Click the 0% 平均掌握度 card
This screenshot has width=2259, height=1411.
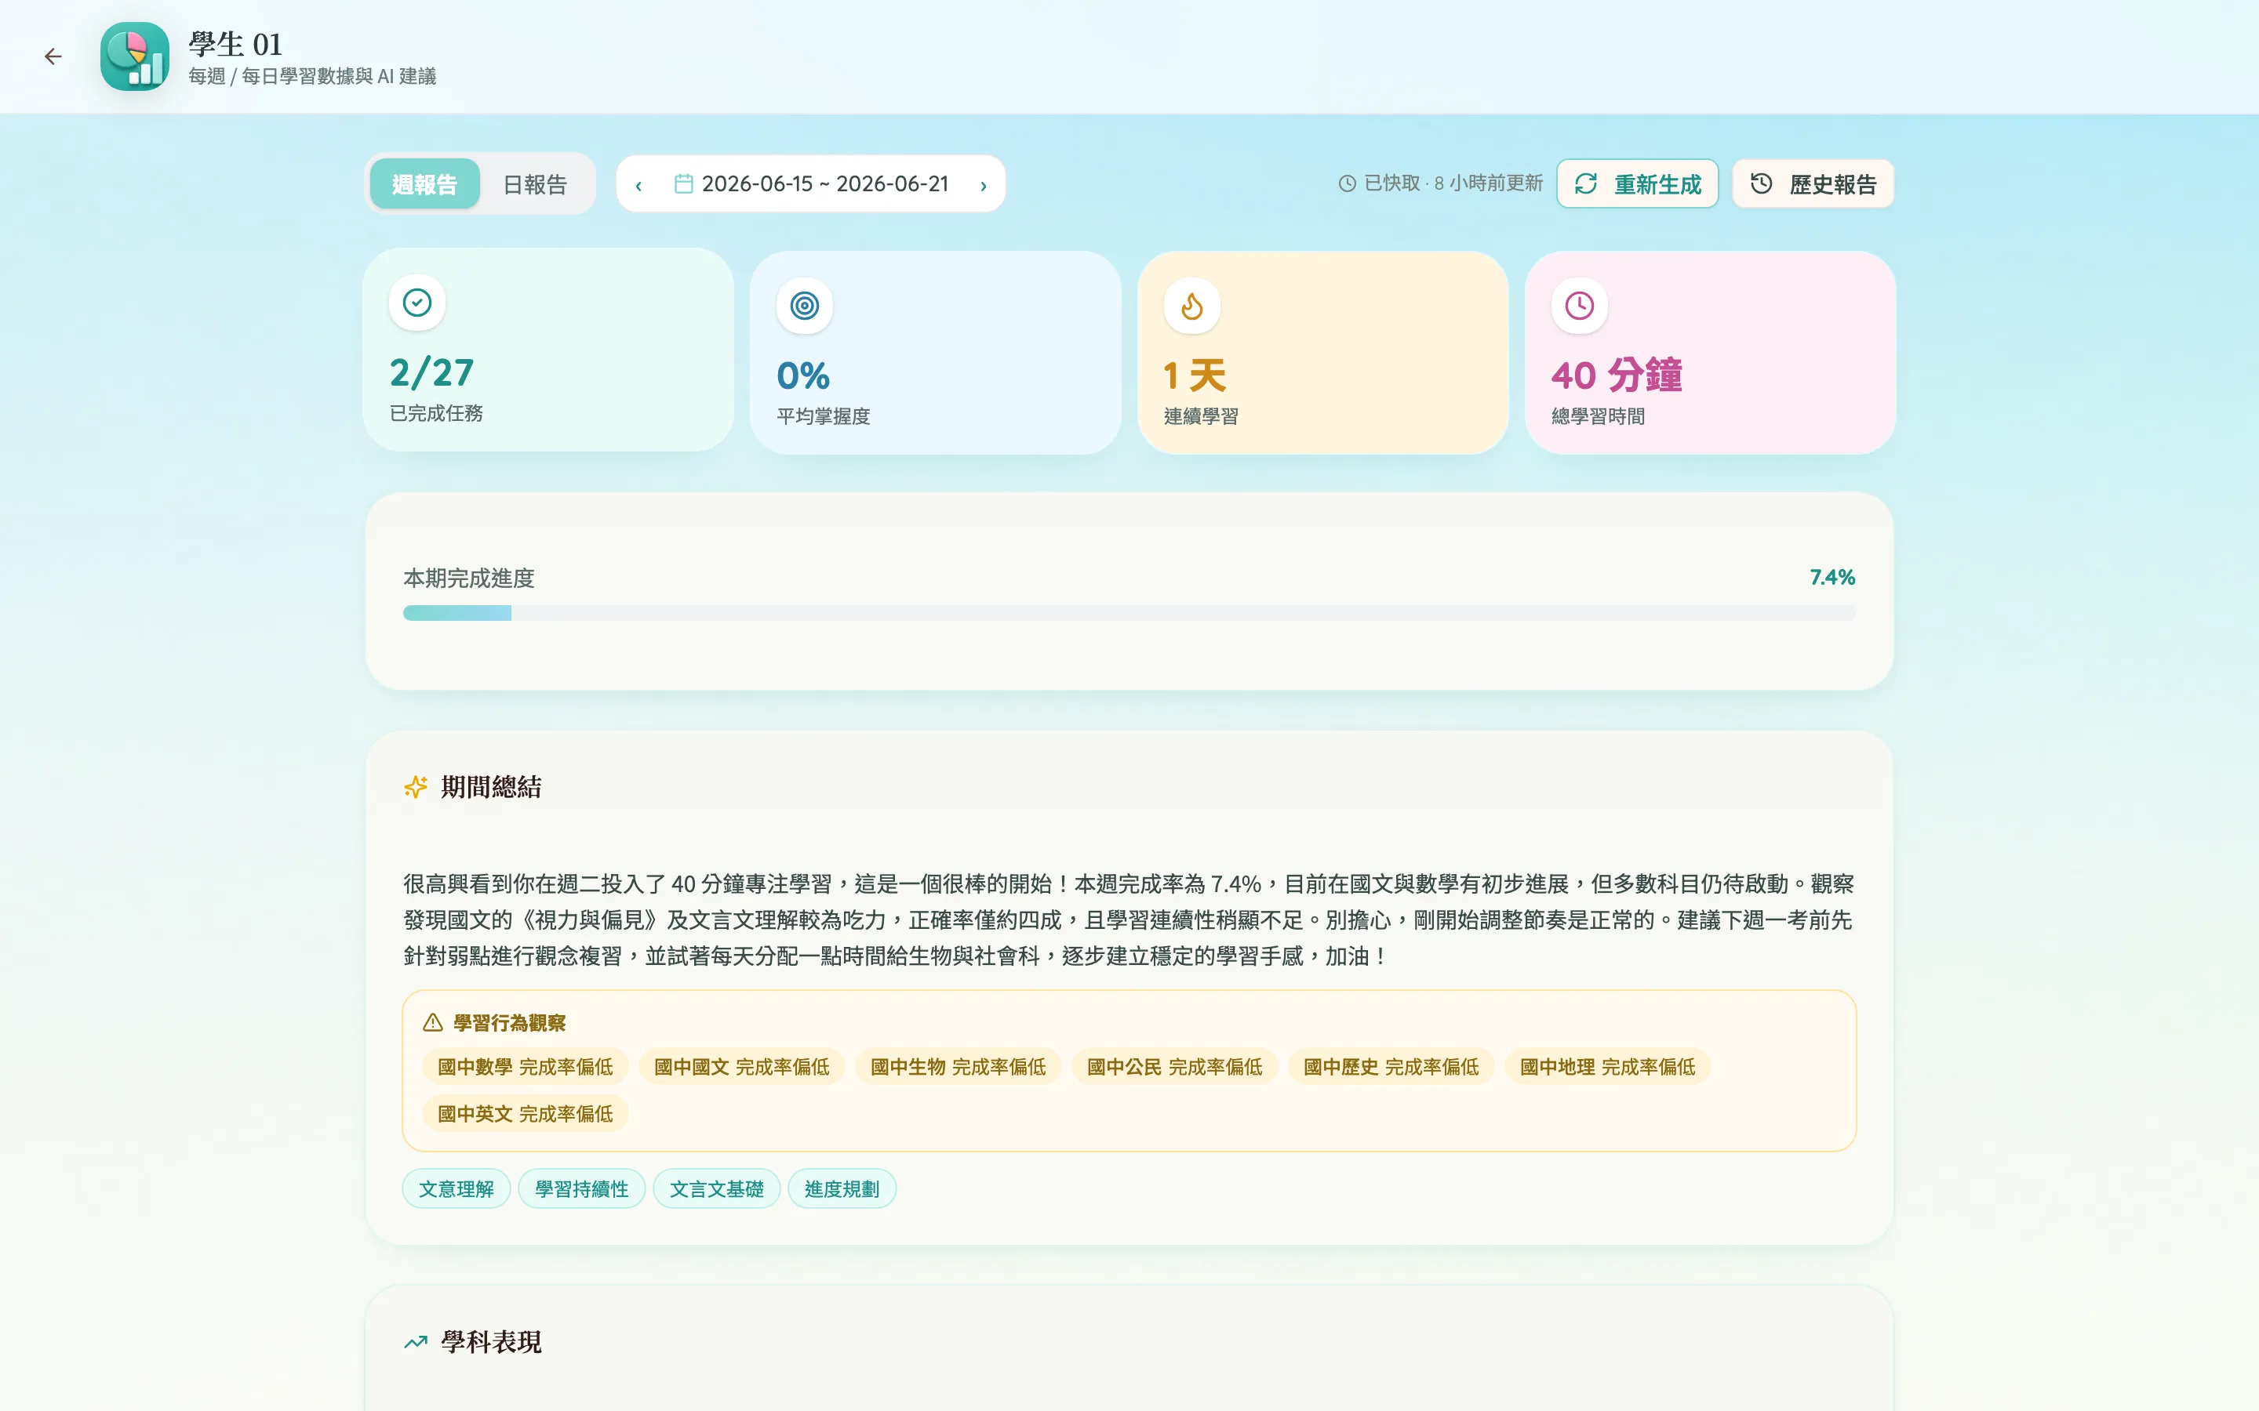coord(935,353)
